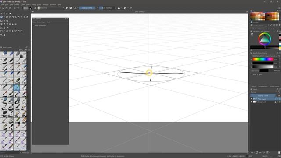
Task: Select the Gradient tool
Action: [x=1, y=24]
